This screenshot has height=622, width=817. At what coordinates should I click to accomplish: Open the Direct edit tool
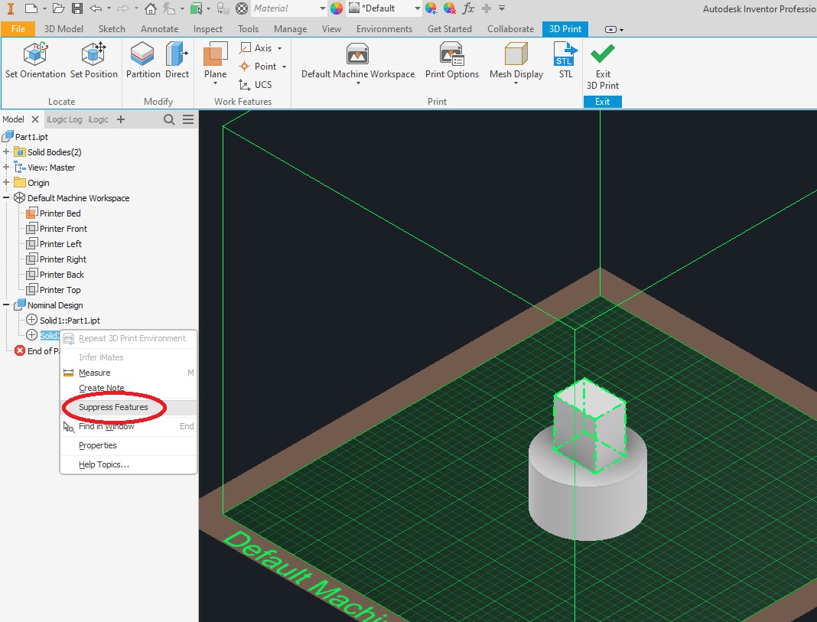click(x=177, y=60)
